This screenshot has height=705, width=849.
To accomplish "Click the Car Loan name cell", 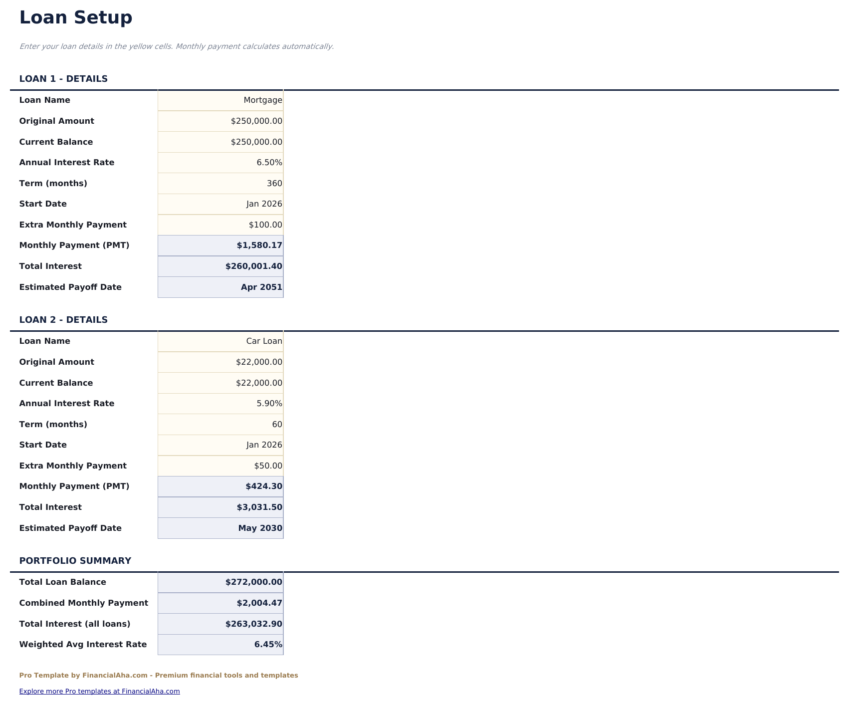I will (220, 341).
